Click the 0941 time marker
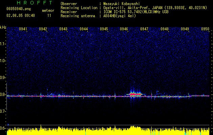213x135 pixels. tap(23, 29)
